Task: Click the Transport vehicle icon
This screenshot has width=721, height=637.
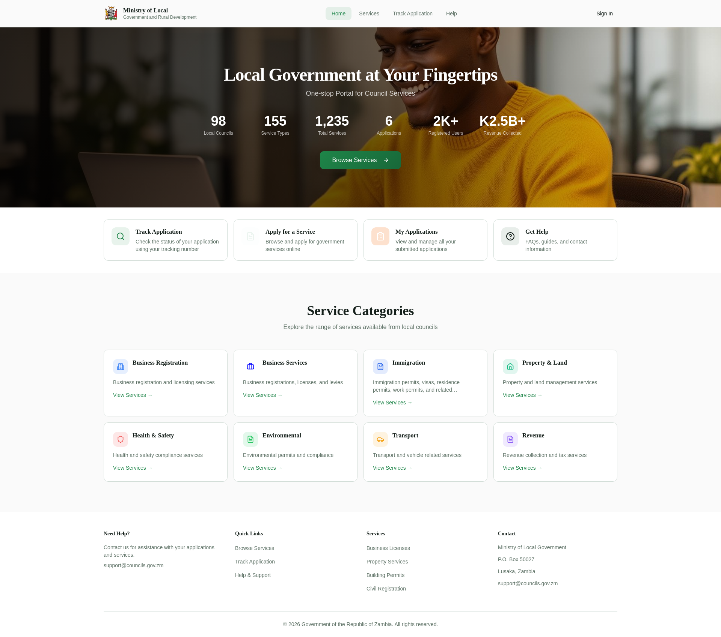Action: (380, 439)
